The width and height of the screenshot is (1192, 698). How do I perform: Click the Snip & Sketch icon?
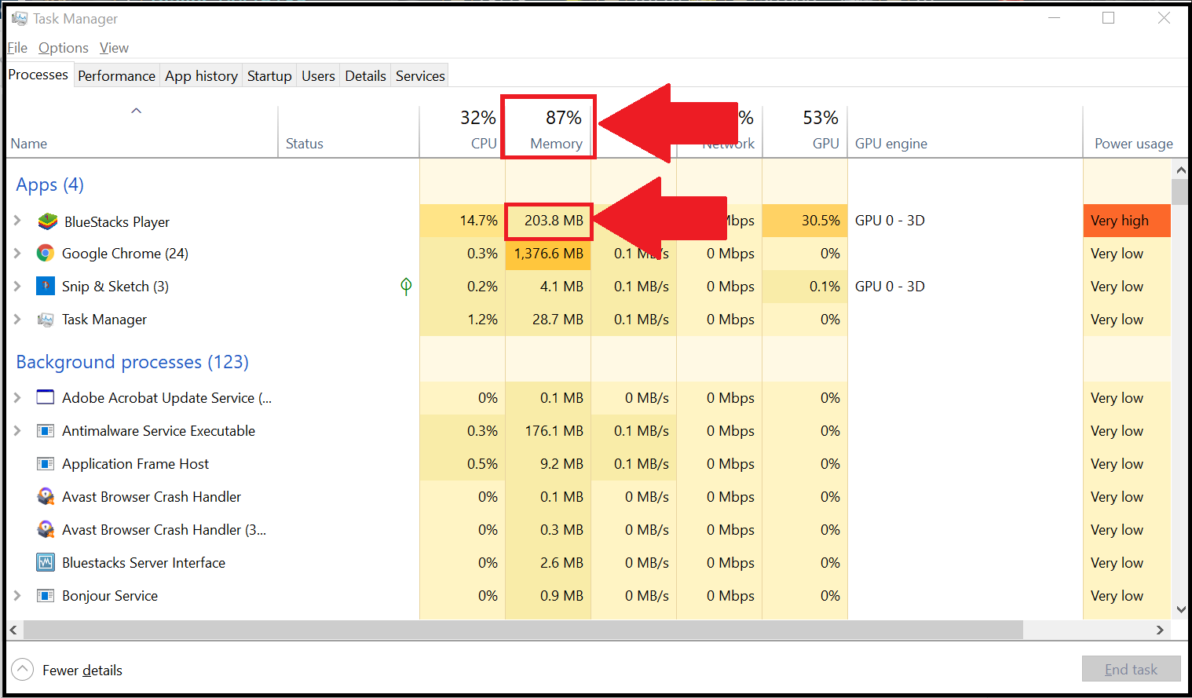click(x=46, y=286)
